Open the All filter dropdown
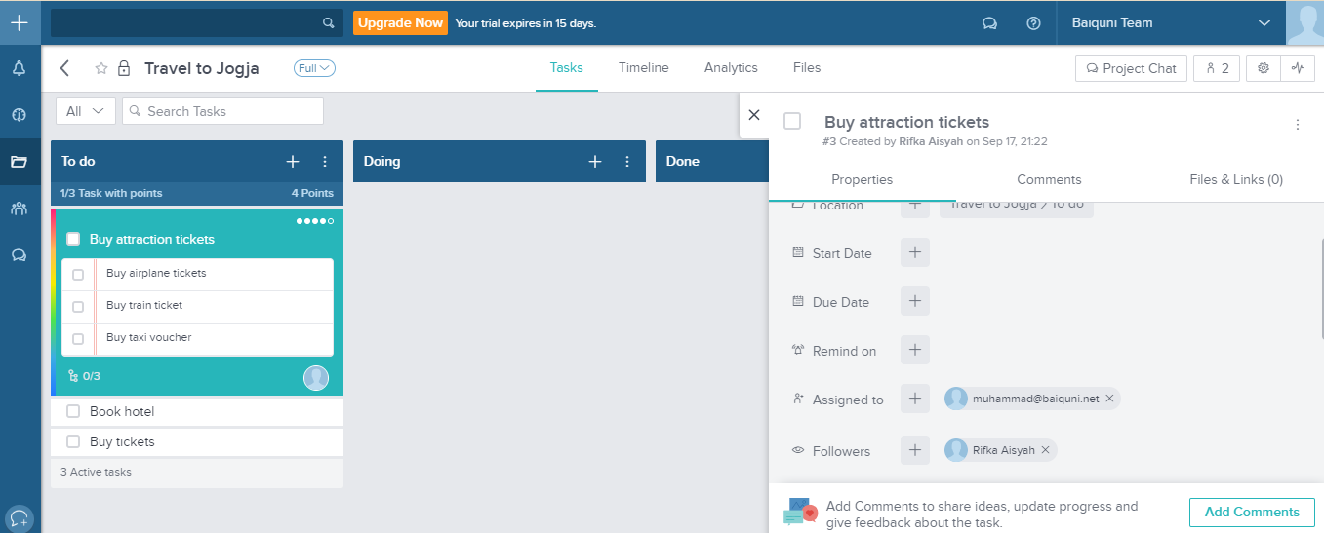Viewport: 1324px width, 533px height. pos(85,111)
